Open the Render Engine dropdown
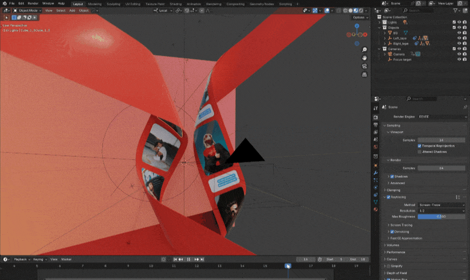This screenshot has height=280, width=470. [x=442, y=117]
